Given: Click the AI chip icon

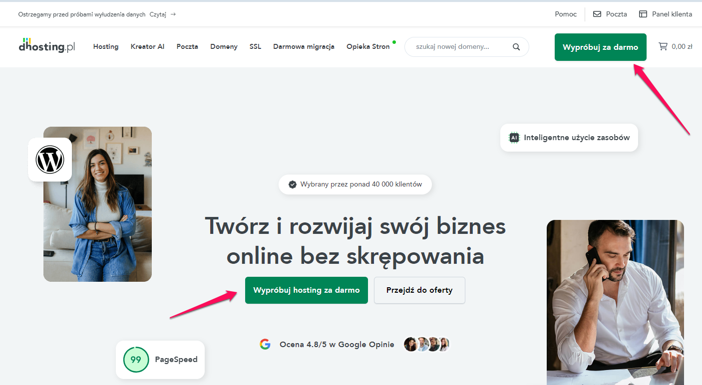Looking at the screenshot, I should coord(514,138).
